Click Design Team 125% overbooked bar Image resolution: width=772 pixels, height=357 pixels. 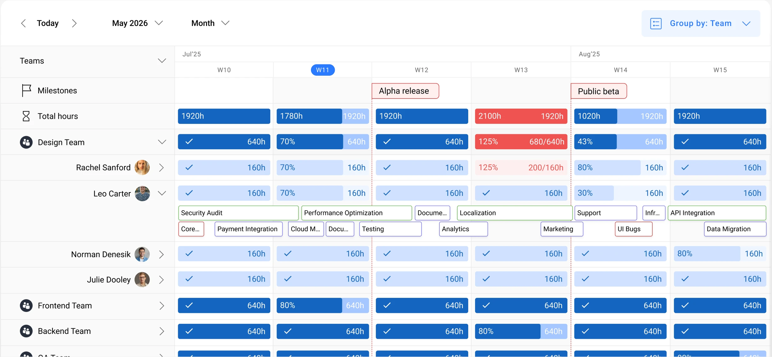coord(521,142)
